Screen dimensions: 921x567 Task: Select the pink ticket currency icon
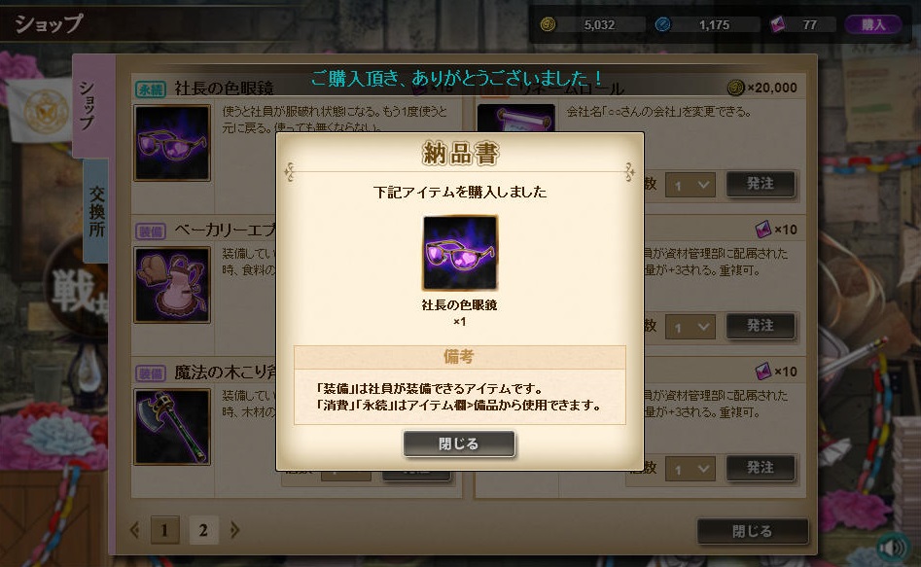tap(778, 24)
